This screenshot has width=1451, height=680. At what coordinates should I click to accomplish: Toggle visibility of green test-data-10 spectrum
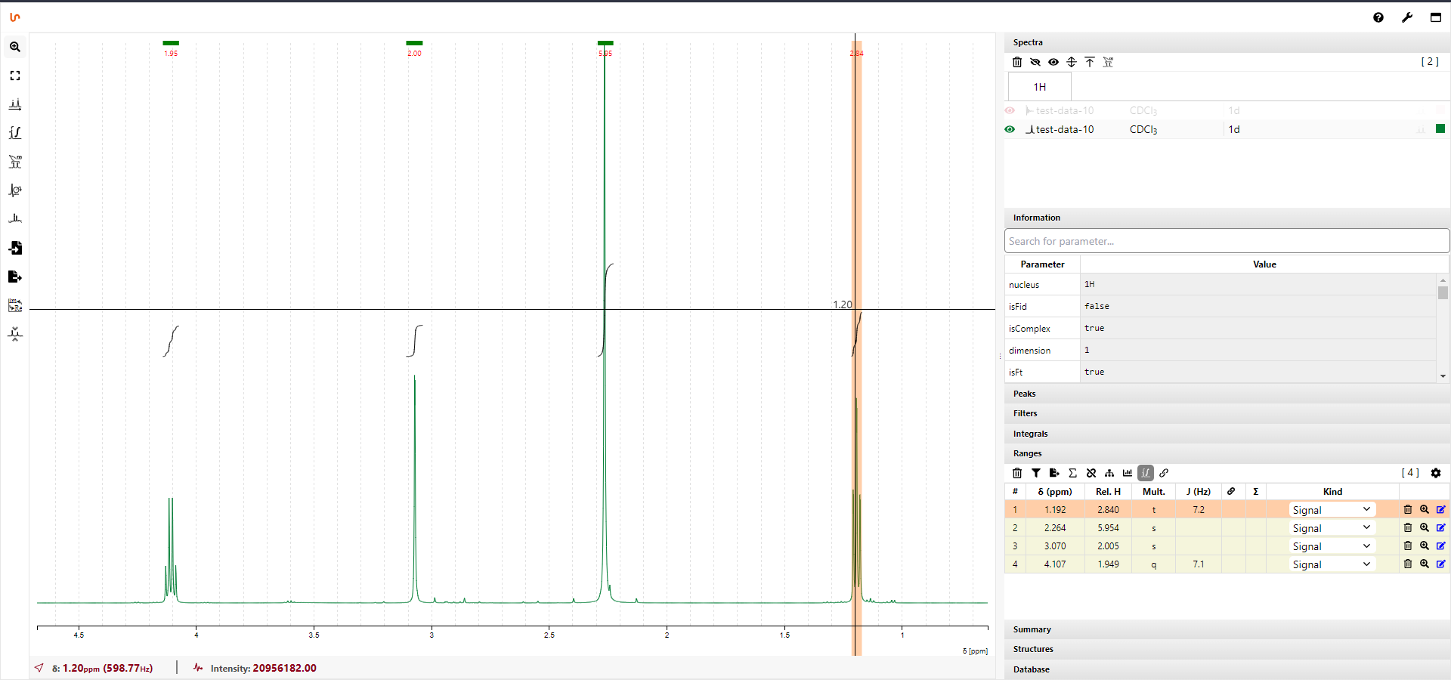pos(1010,129)
